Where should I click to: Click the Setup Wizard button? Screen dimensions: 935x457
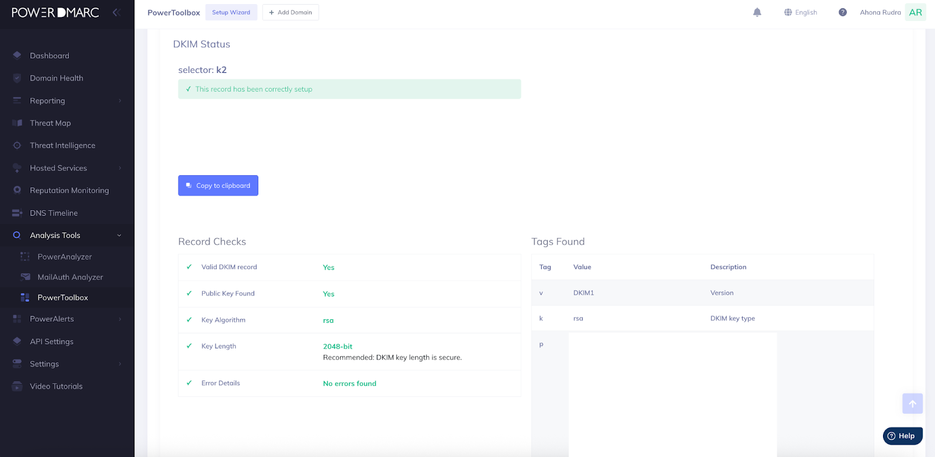[231, 12]
